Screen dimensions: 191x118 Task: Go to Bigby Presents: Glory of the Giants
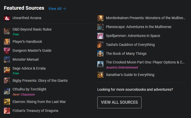[x=40, y=81]
